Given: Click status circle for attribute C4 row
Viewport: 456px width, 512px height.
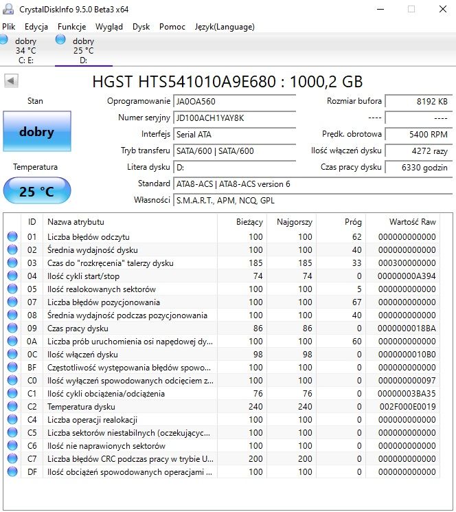Looking at the screenshot, I should click(12, 419).
